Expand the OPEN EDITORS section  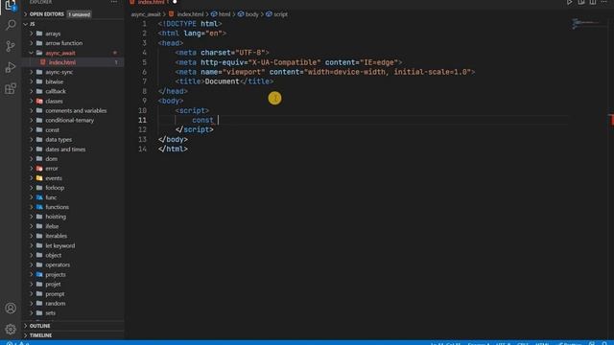point(26,14)
